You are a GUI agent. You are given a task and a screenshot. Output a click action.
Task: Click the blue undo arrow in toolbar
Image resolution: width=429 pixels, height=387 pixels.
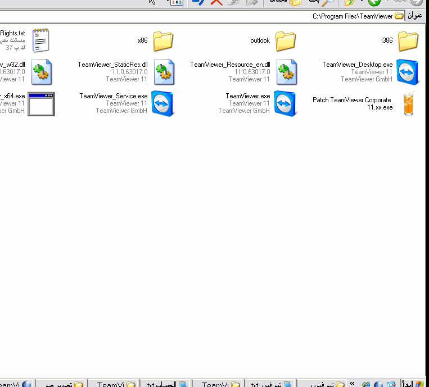[x=198, y=2]
